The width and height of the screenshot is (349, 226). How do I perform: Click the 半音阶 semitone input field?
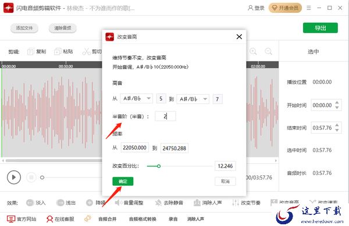tap(165, 116)
